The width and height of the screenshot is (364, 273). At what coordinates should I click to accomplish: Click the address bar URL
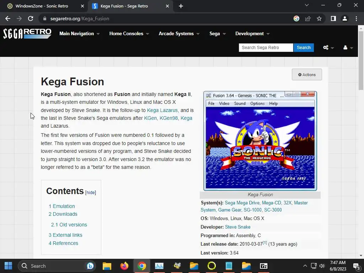point(80,18)
